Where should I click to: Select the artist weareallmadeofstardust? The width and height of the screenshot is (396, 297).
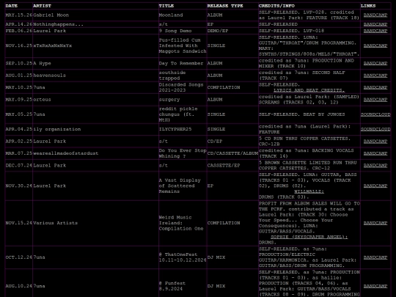point(66,153)
